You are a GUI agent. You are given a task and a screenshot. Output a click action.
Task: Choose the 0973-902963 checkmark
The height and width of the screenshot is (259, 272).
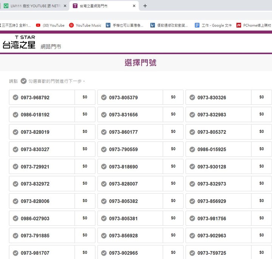point(192,236)
